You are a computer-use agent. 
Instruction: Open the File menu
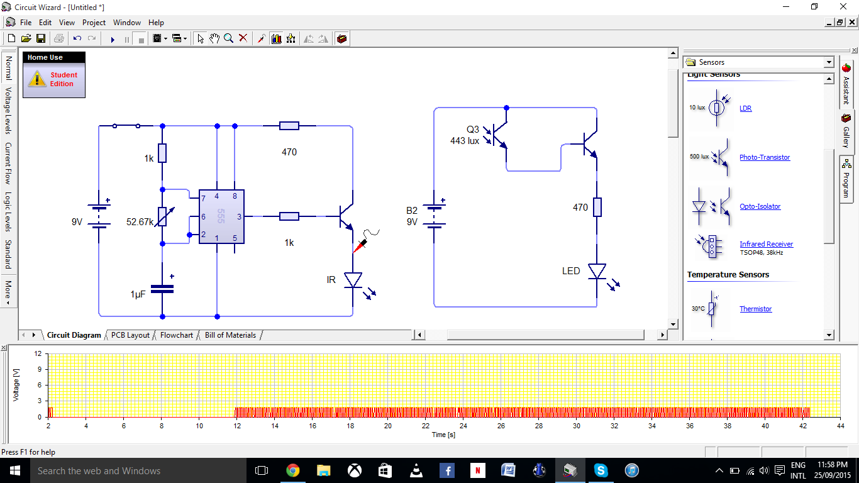(26, 22)
